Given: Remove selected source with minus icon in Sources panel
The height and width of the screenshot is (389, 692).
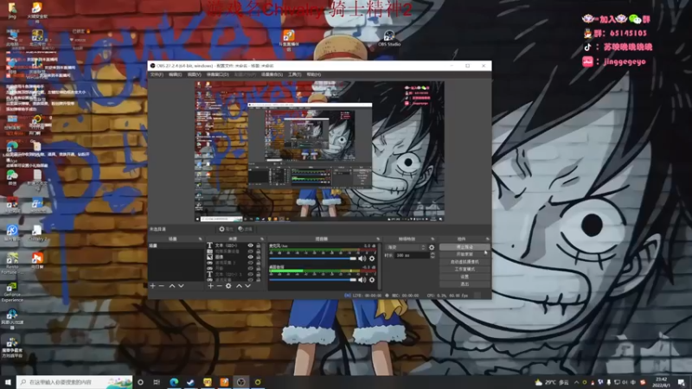Looking at the screenshot, I should coord(220,286).
